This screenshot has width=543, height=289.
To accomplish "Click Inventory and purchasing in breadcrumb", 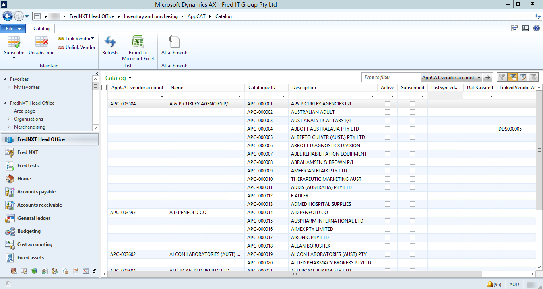I will click(151, 16).
